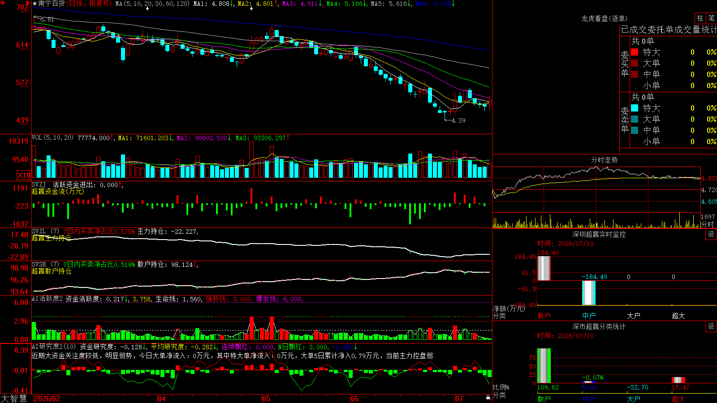Click the 05 month marker on timeline
The height and width of the screenshot is (403, 717).
[x=266, y=399]
